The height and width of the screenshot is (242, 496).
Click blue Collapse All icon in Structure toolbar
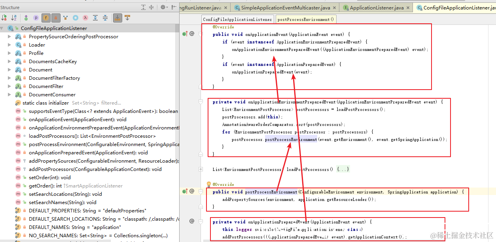coord(105,18)
